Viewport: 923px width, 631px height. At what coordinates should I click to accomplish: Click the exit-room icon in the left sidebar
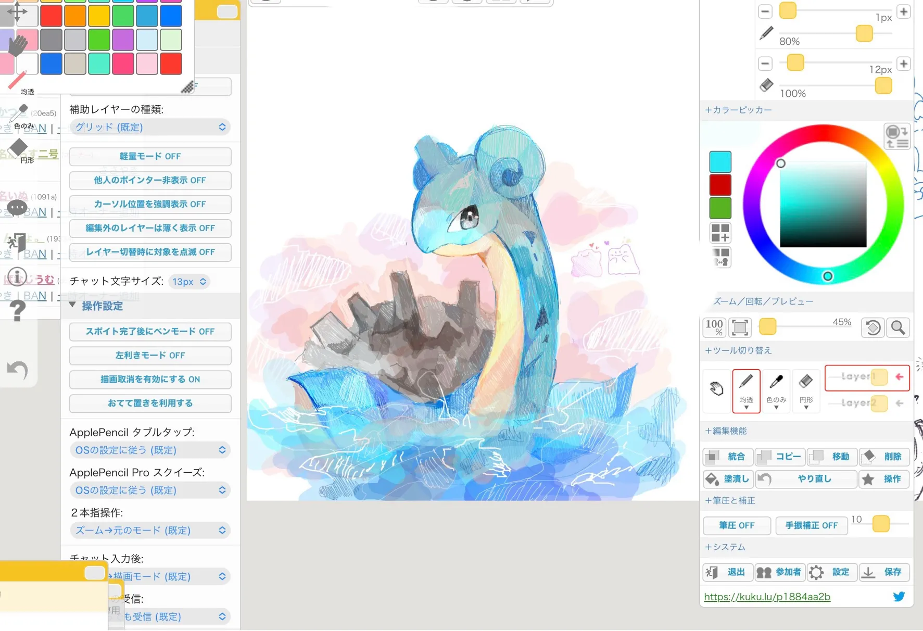coord(17,243)
